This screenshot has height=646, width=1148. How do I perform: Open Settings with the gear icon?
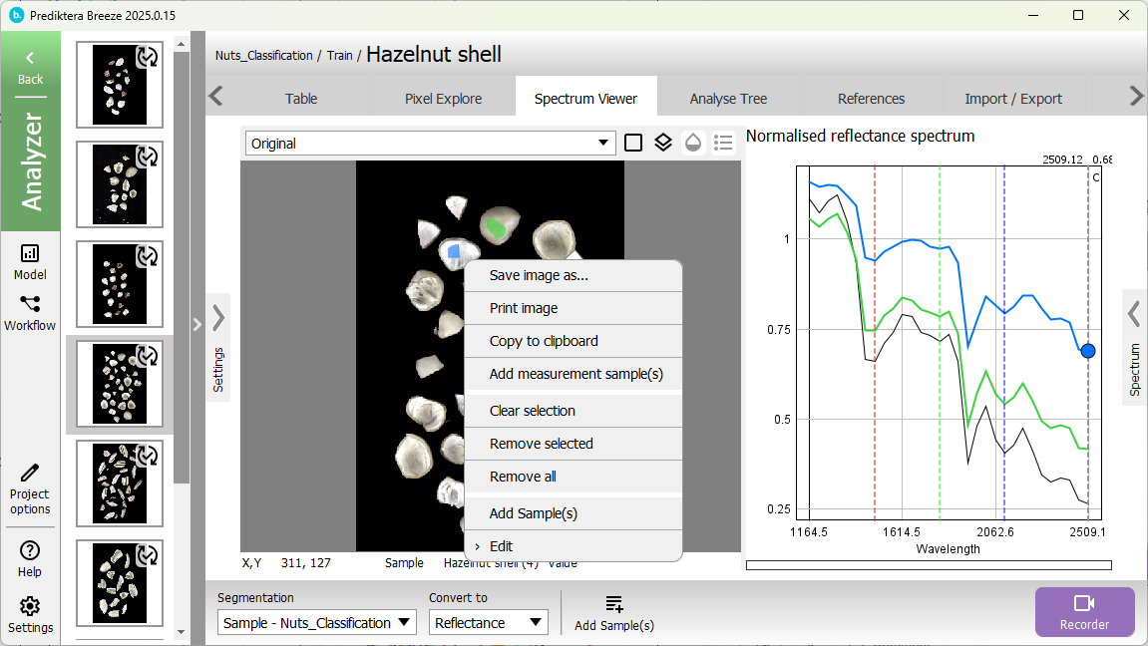pos(30,614)
